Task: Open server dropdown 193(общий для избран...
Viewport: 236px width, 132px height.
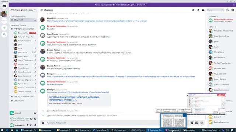Action: tap(23, 10)
